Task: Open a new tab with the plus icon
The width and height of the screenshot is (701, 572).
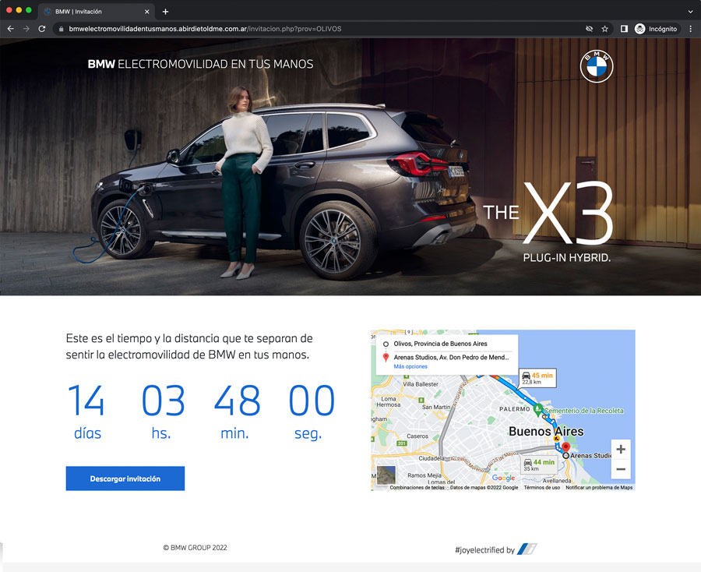Action: click(x=165, y=12)
